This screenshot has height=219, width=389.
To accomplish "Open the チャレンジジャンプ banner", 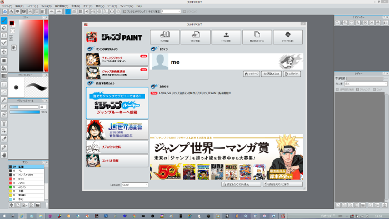I will click(117, 59).
